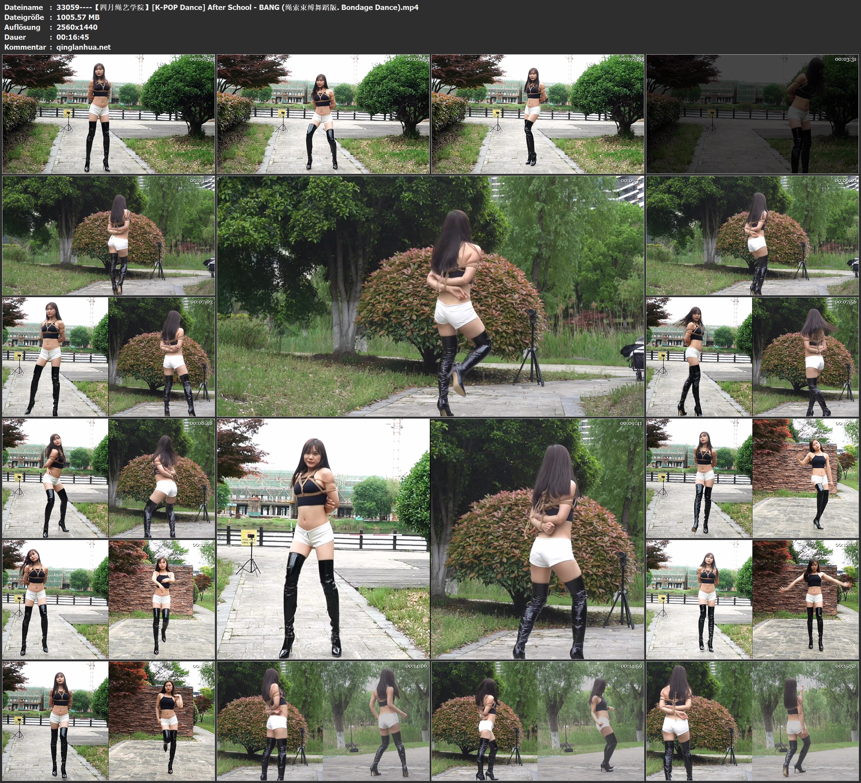861x783 pixels.
Task: Select the thumbnail timestamped 00:04:24
Action: click(109, 235)
